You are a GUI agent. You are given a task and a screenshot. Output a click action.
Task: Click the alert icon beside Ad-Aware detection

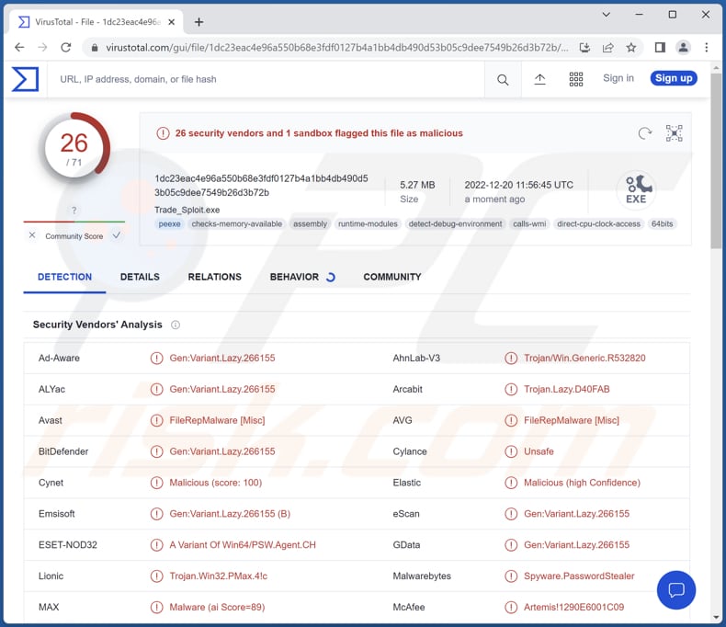pos(156,358)
